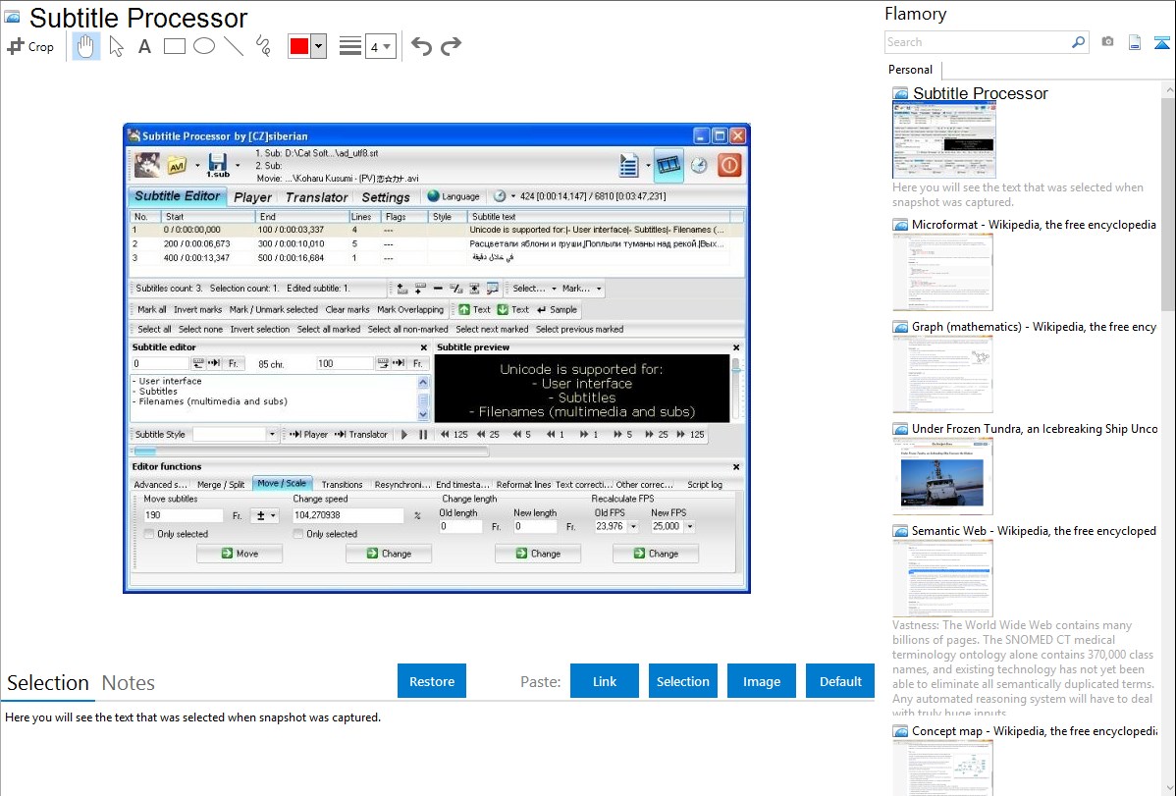The width and height of the screenshot is (1176, 796).
Task: Select the hand pan tool
Action: tap(86, 46)
